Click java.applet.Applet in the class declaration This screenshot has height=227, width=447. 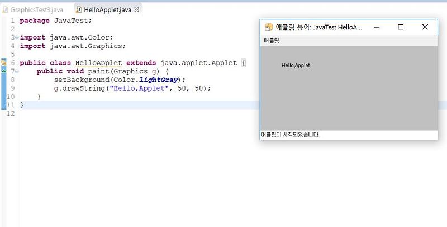pos(199,63)
